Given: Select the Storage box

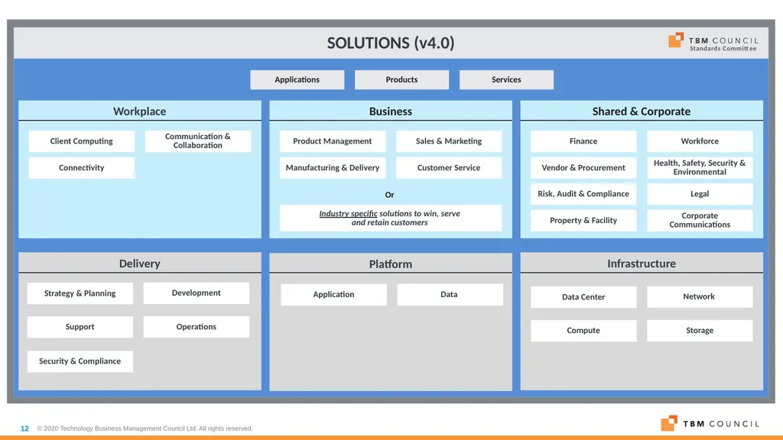Looking at the screenshot, I should pos(700,331).
